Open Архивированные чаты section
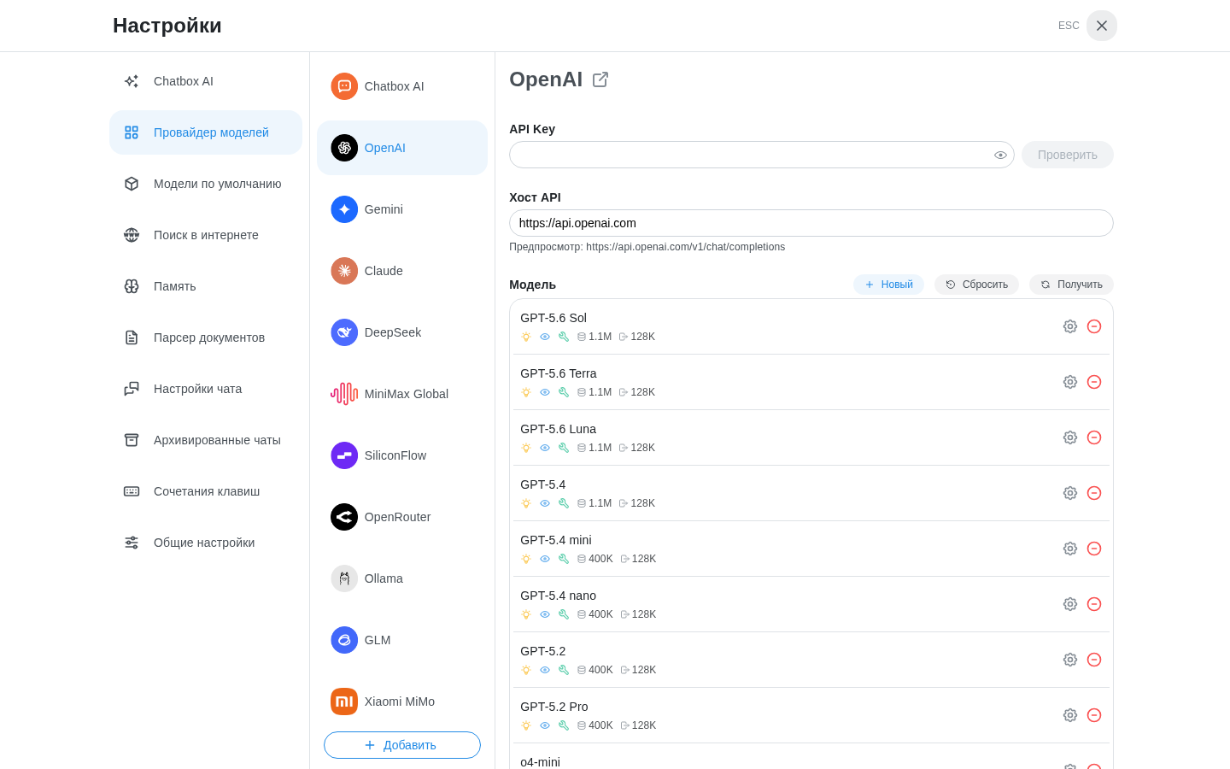The width and height of the screenshot is (1230, 769). [206, 440]
